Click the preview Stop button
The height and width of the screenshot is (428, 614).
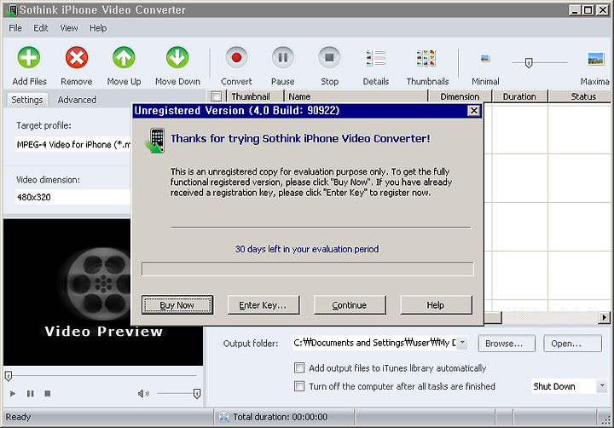[48, 393]
